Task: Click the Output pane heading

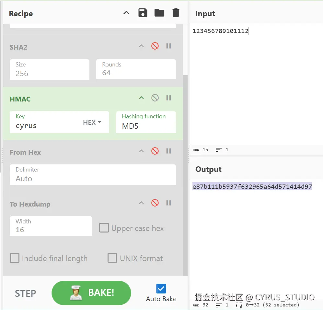Action: coord(208,169)
